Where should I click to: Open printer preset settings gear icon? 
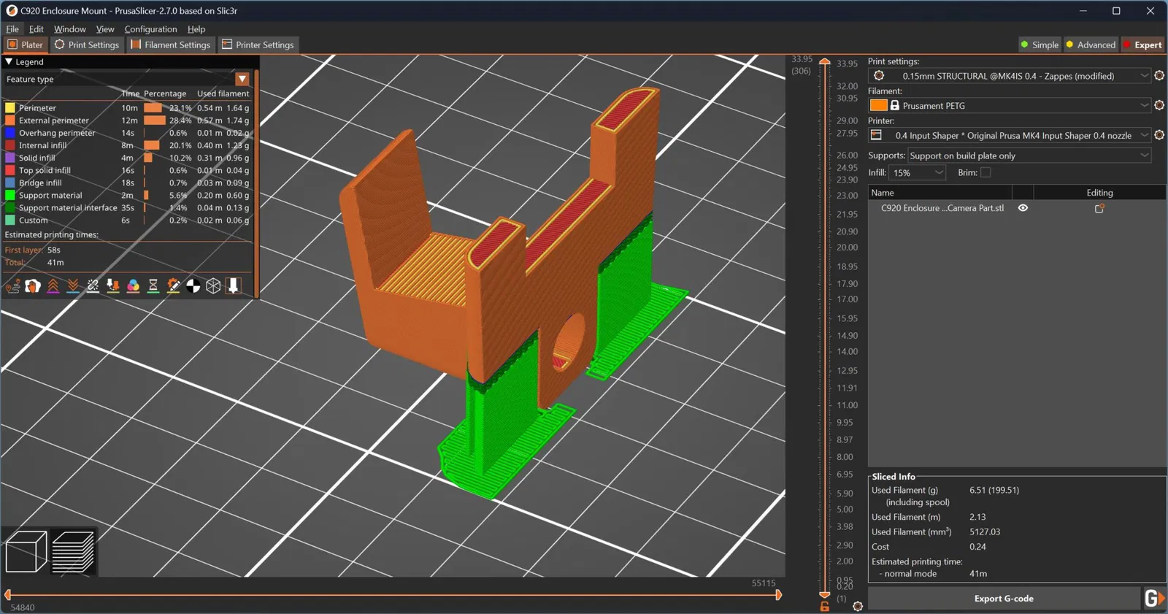[x=1159, y=135]
